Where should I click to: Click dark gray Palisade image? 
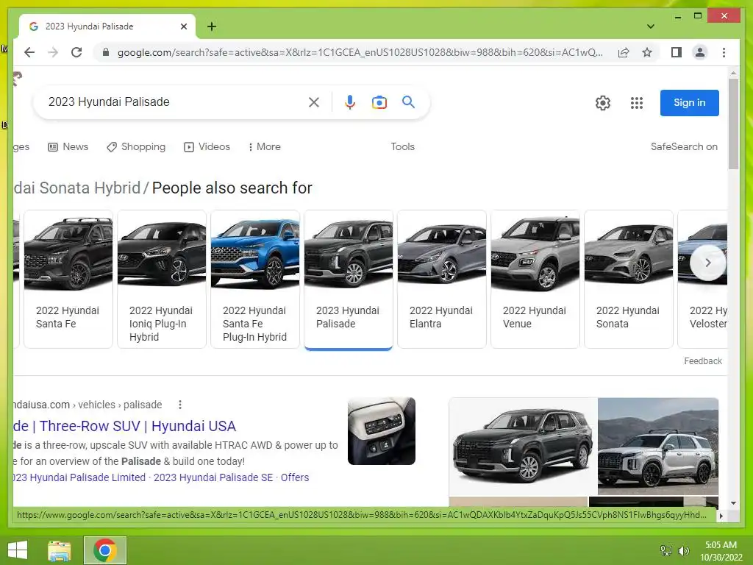point(523,447)
